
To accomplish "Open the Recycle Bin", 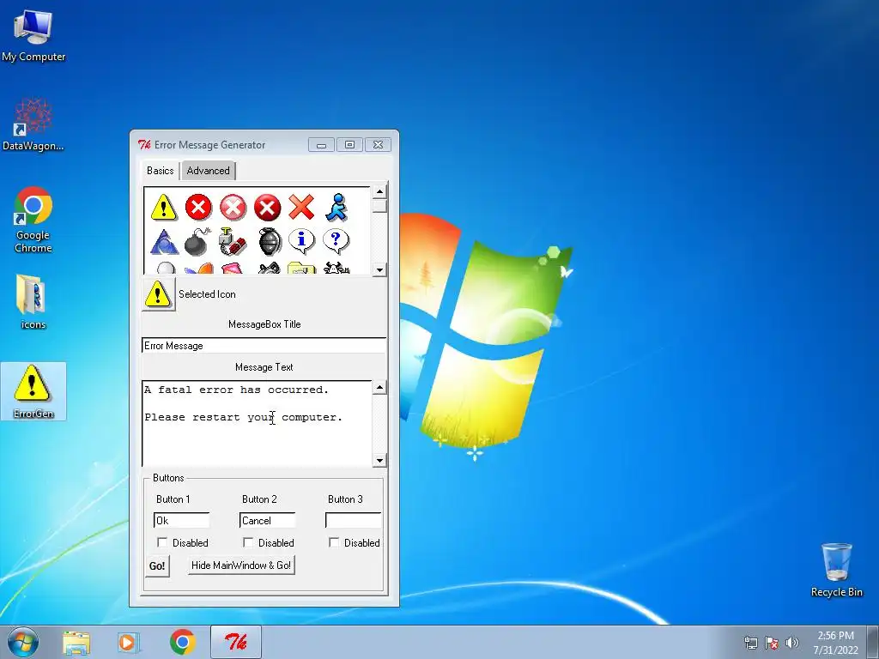I will click(x=836, y=570).
